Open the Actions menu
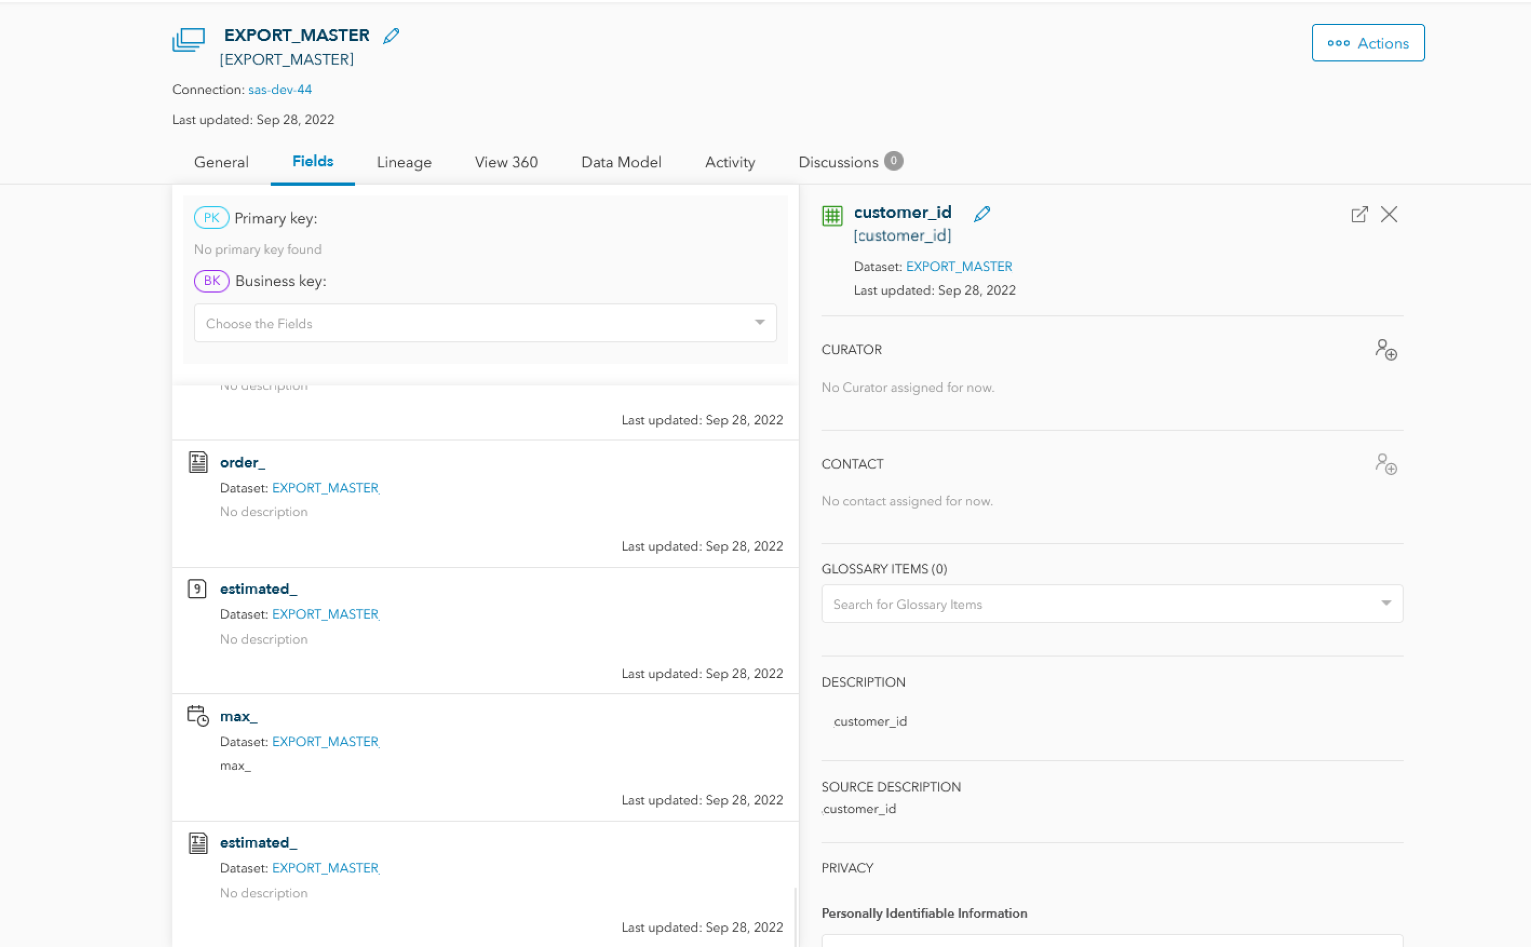Image resolution: width=1531 pixels, height=947 pixels. point(1367,43)
